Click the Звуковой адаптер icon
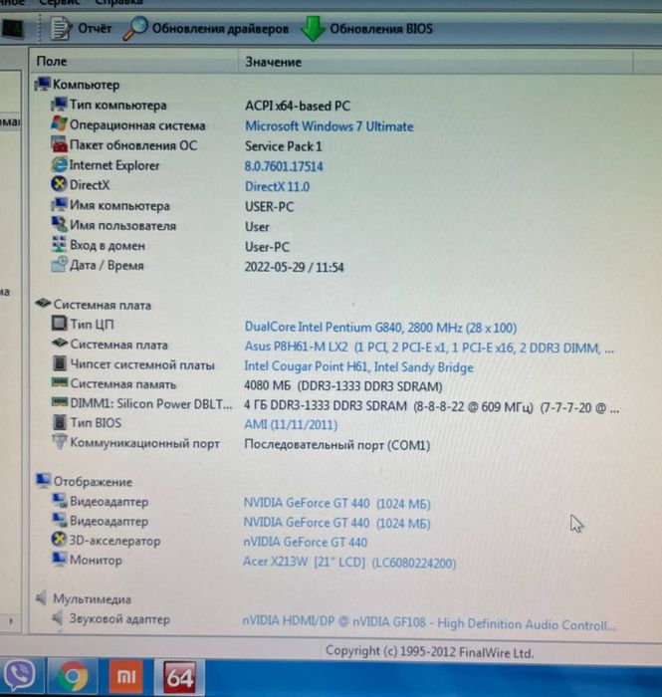Image resolution: width=662 pixels, height=697 pixels. (58, 618)
